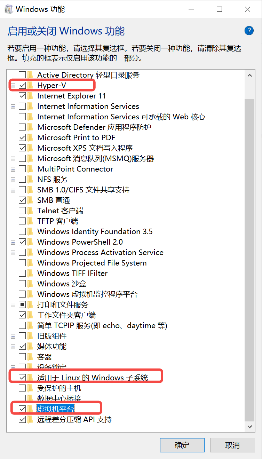
Task: Uncheck Internet Explorer 11 checkbox
Action: click(22, 96)
